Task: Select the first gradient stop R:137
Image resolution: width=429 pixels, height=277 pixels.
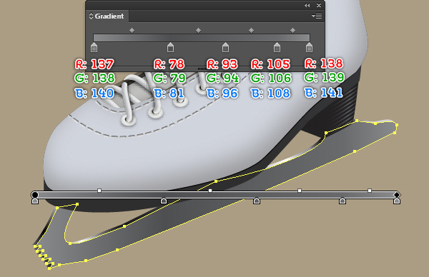Action: click(x=94, y=47)
